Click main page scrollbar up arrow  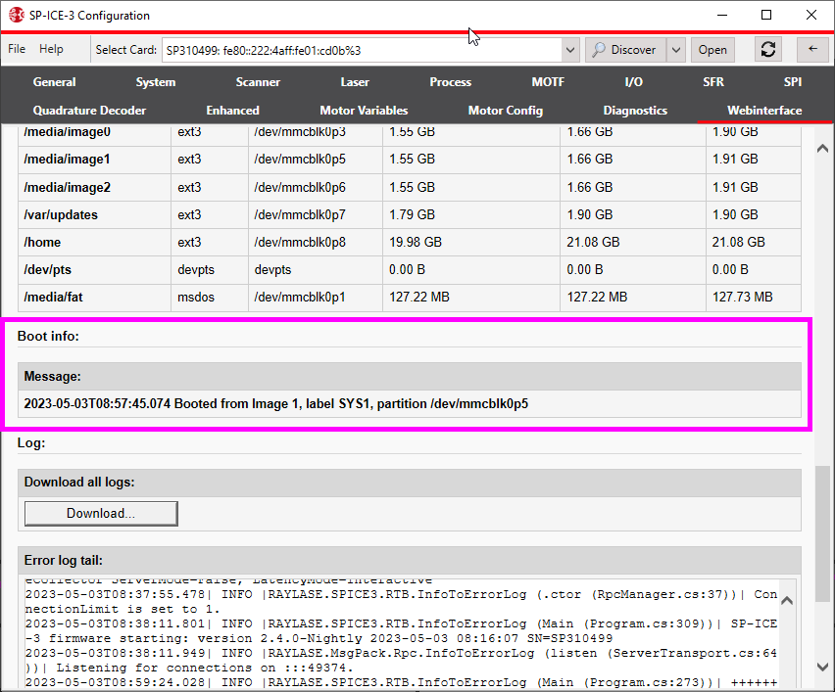pos(822,149)
